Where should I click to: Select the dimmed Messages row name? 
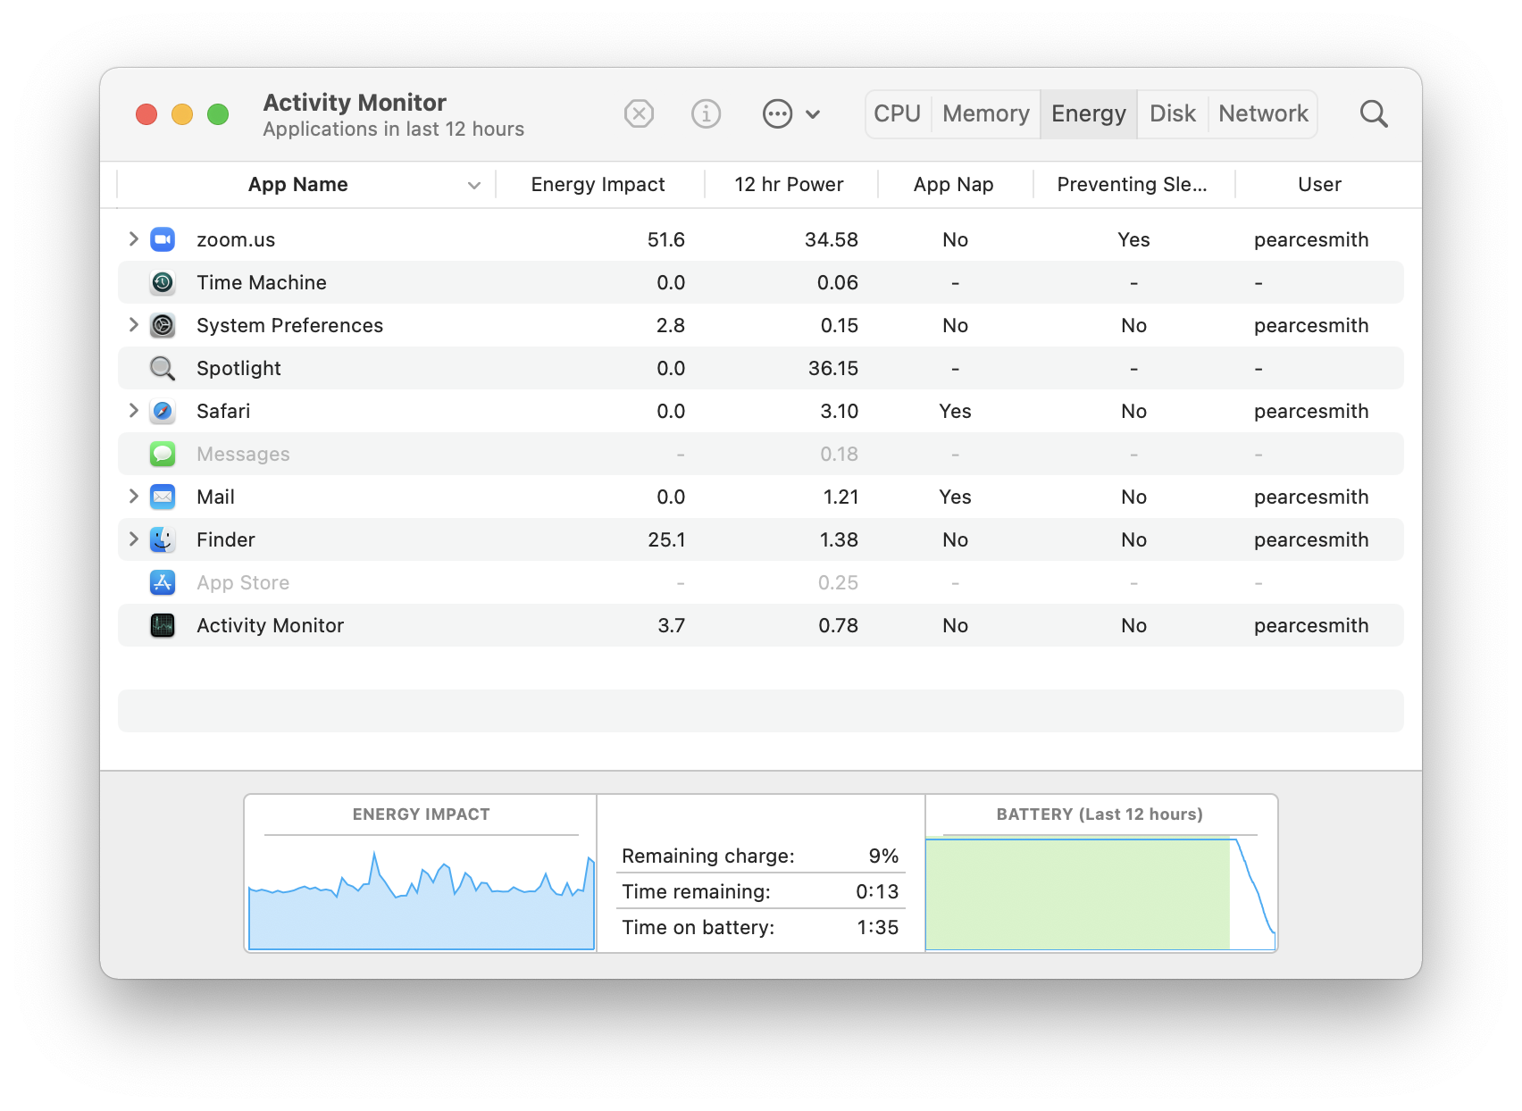(243, 454)
